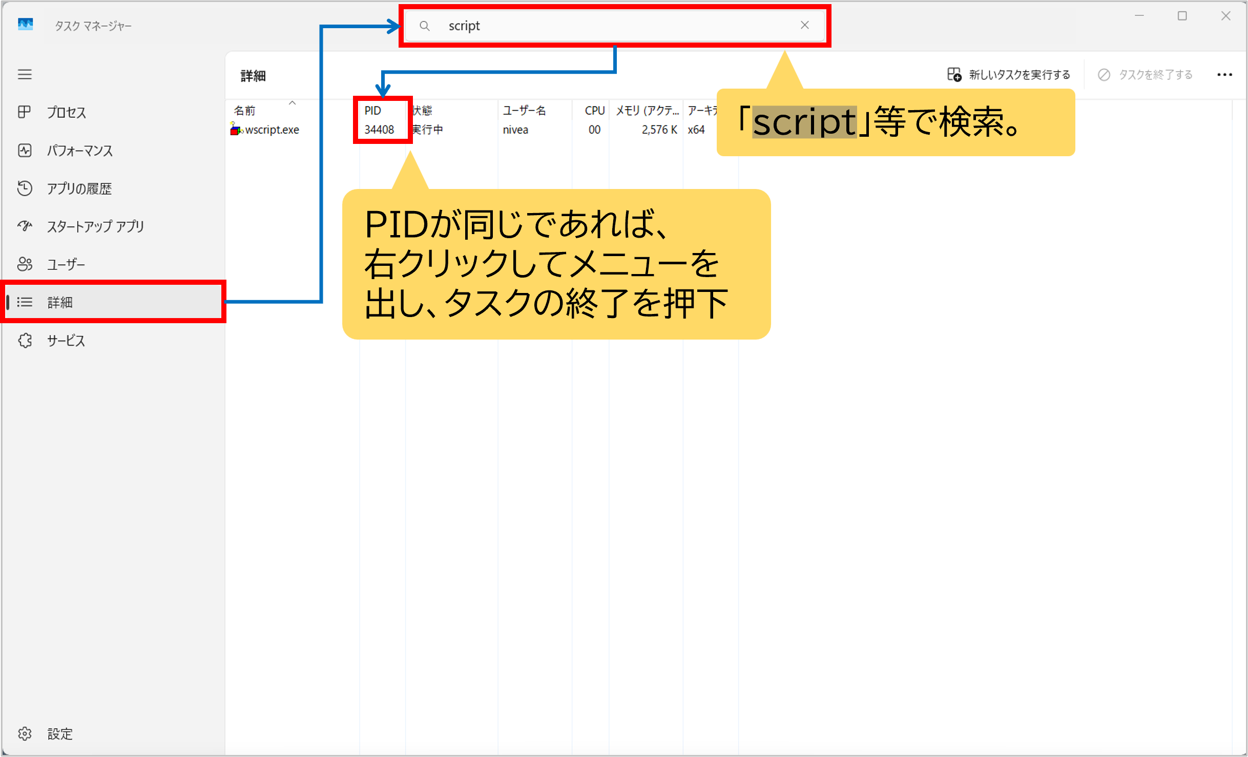1248x757 pixels.
Task: Sort by the PID column header
Action: [373, 110]
